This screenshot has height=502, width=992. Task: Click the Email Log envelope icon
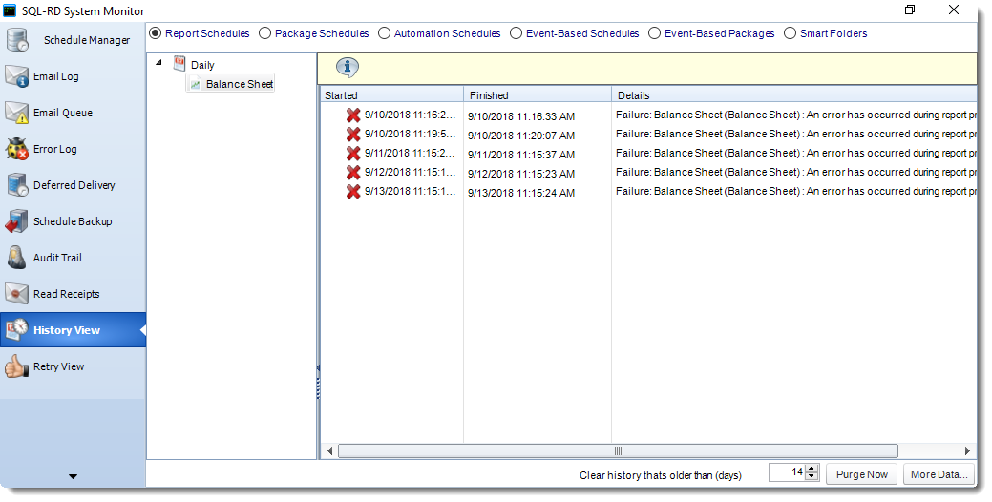(16, 76)
